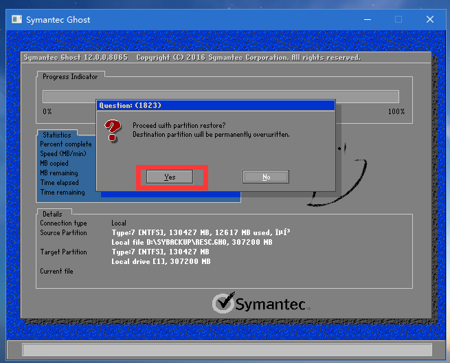Screen dimensions: 450x363
Task: Click 'Speed (MB/min)' statistic label
Action: [63, 153]
